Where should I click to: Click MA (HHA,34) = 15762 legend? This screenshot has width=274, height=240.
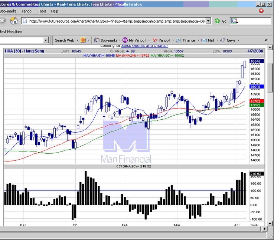(133, 56)
